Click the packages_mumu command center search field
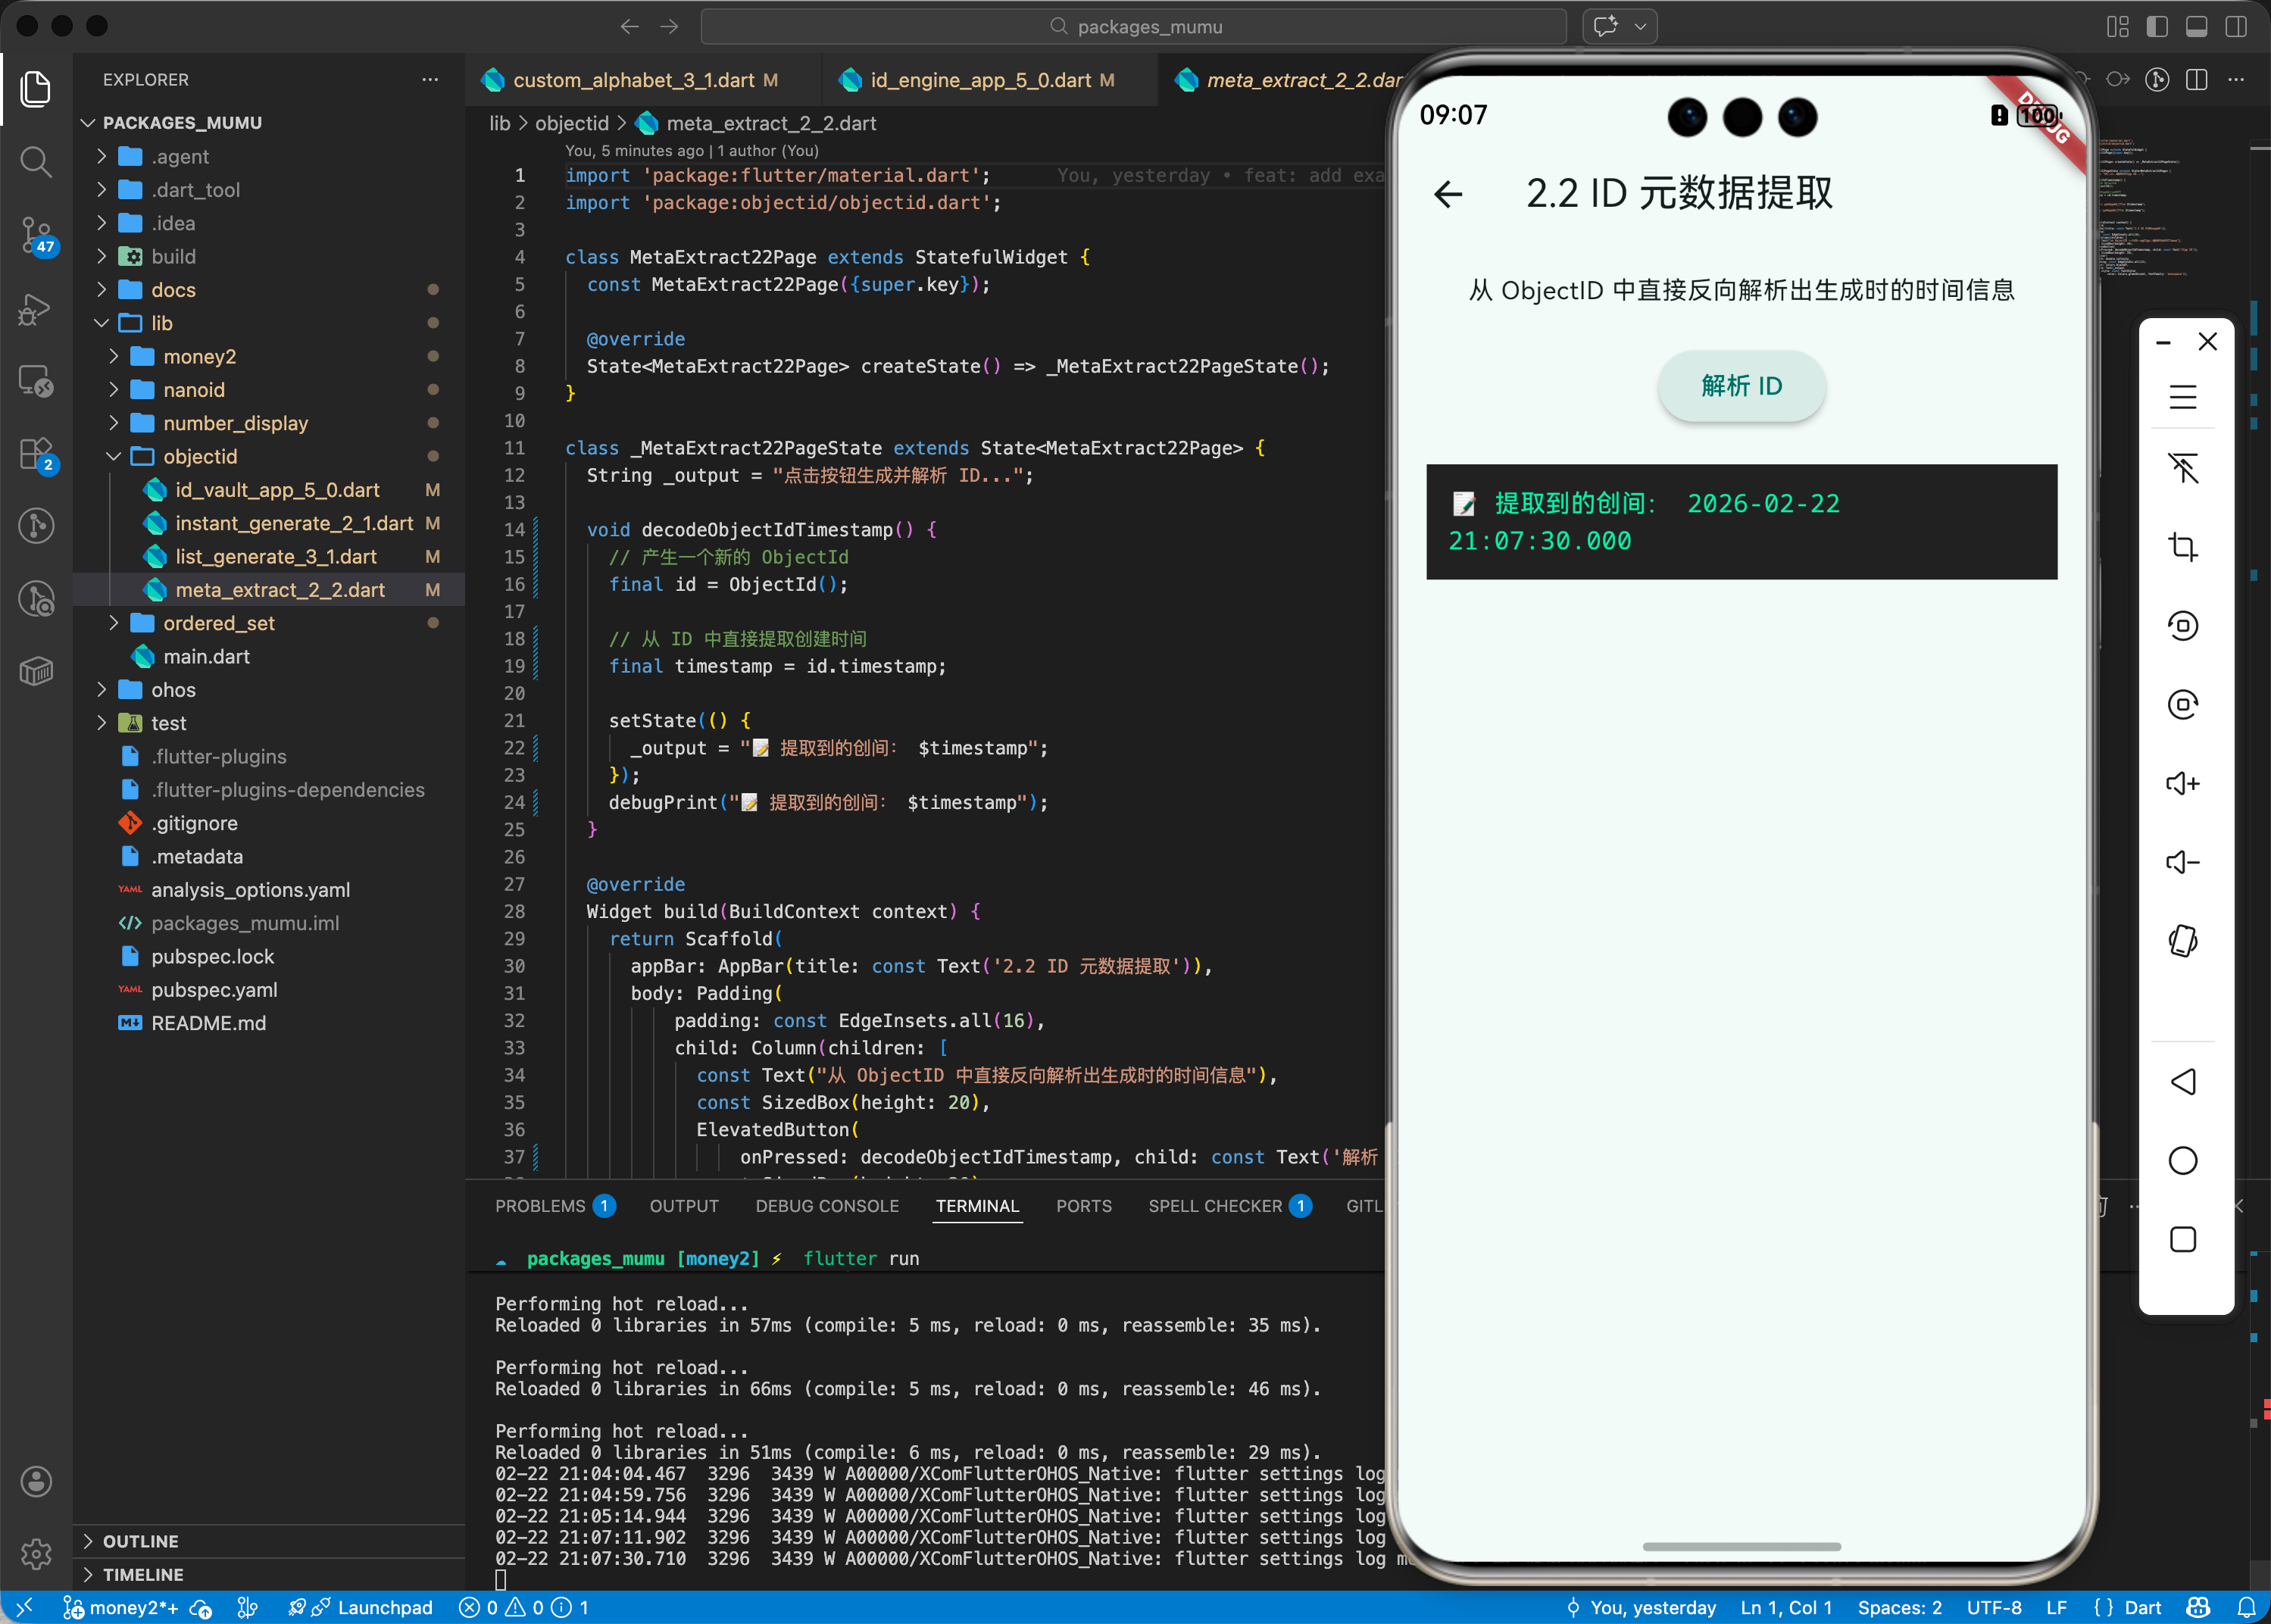The width and height of the screenshot is (2271, 1624). pos(1133,27)
